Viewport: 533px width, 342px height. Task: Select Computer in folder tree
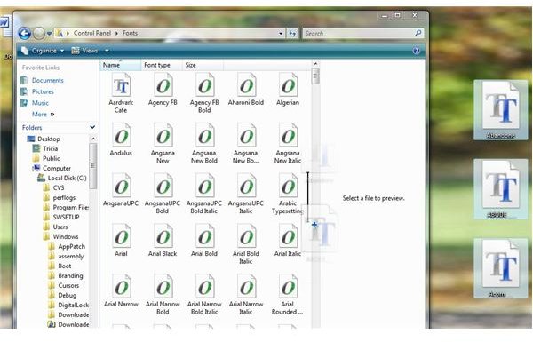52,168
